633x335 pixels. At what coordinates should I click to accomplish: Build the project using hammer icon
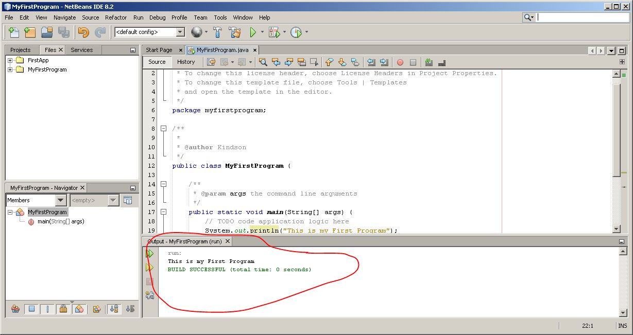click(217, 32)
